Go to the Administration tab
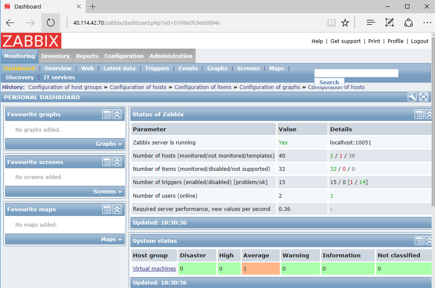Image resolution: width=435 pixels, height=288 pixels. coord(171,56)
